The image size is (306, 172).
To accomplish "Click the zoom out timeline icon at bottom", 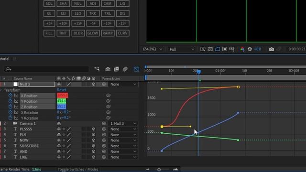I will (148, 169).
